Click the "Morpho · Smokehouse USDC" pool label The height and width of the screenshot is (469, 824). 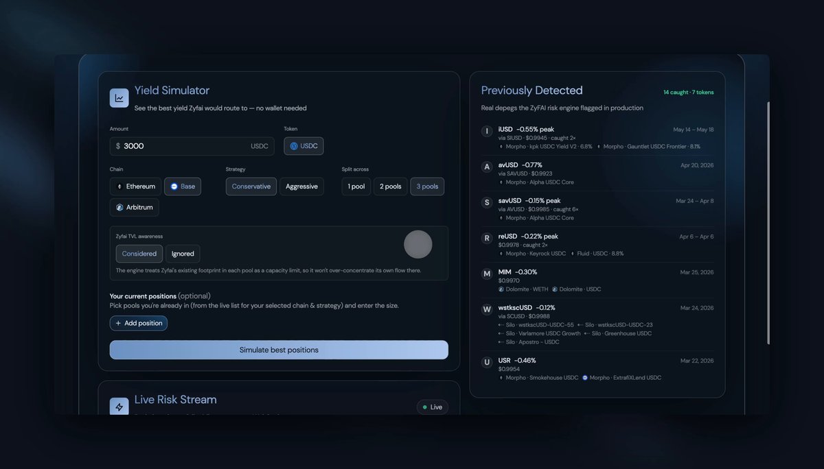tap(538, 378)
